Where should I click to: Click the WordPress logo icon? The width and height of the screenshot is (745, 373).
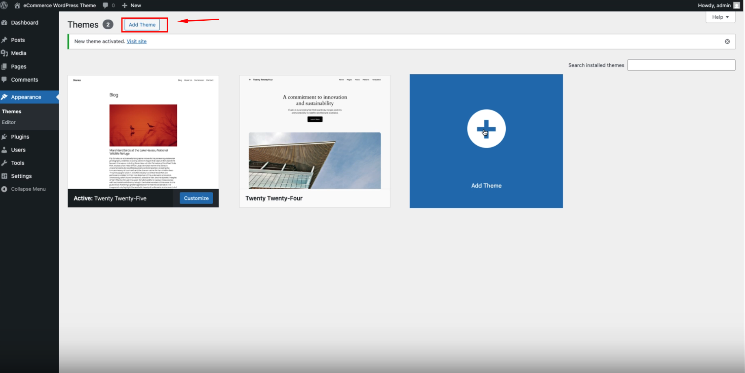click(x=4, y=5)
